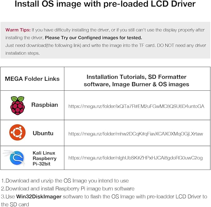Select the Ubuntu label text
Screen dimensions: 211x207
tap(43, 133)
